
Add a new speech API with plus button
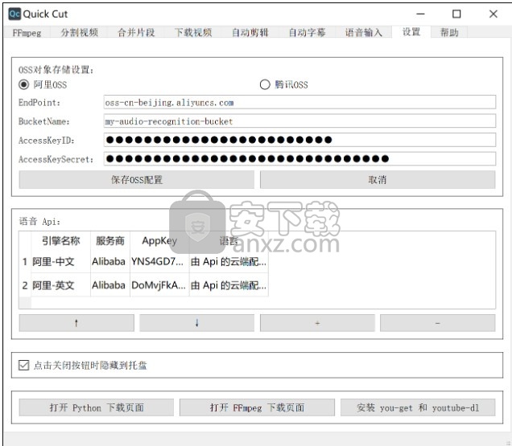317,323
